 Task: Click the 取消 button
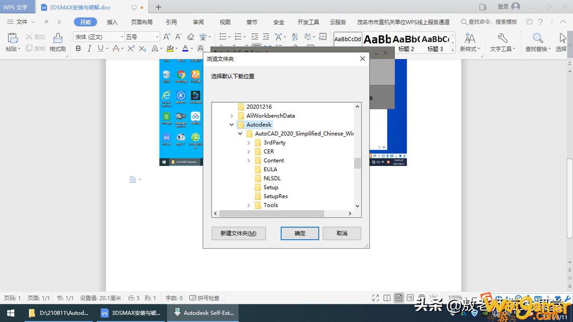[x=342, y=233]
